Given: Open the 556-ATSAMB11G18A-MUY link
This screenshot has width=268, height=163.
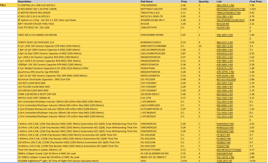Looking at the screenshot, I should pos(231,20).
